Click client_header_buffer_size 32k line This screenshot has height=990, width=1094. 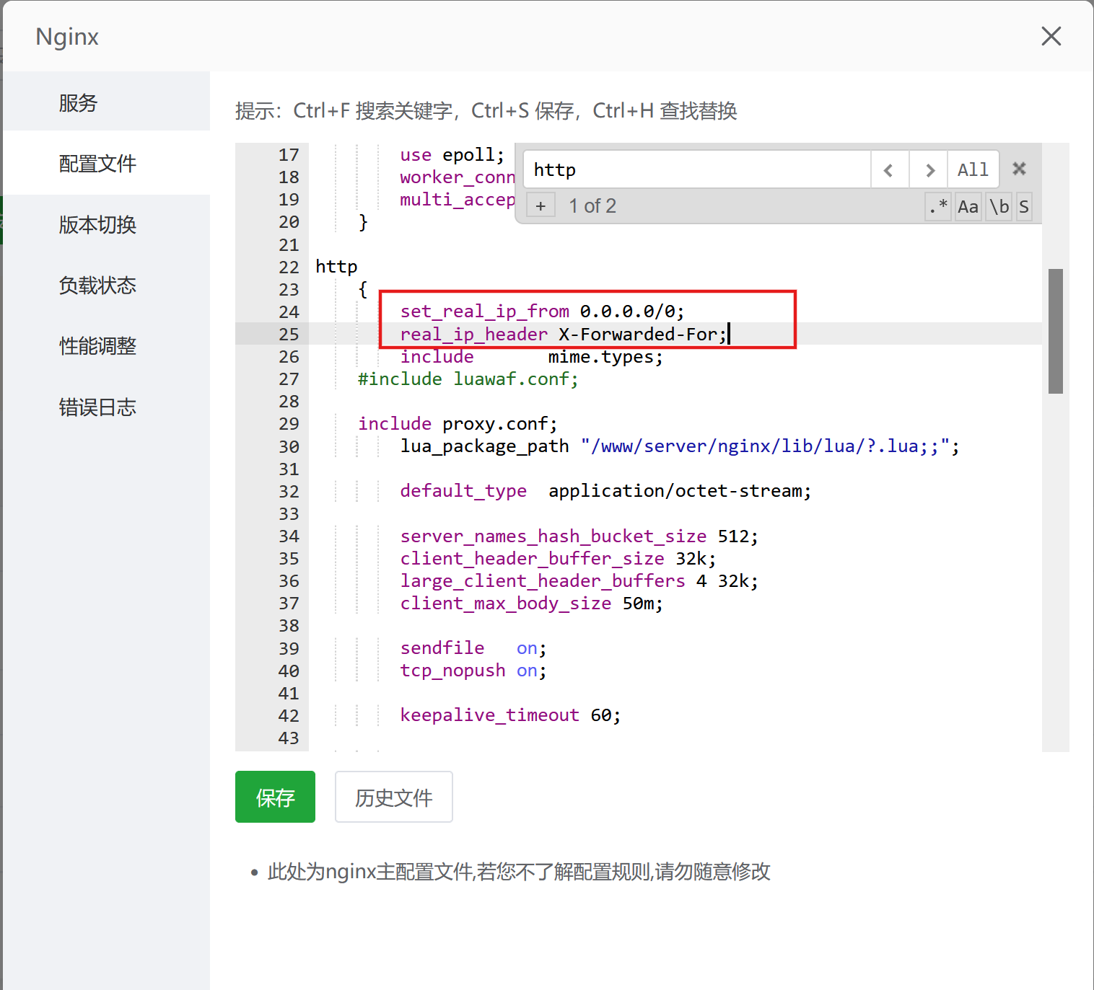point(558,559)
